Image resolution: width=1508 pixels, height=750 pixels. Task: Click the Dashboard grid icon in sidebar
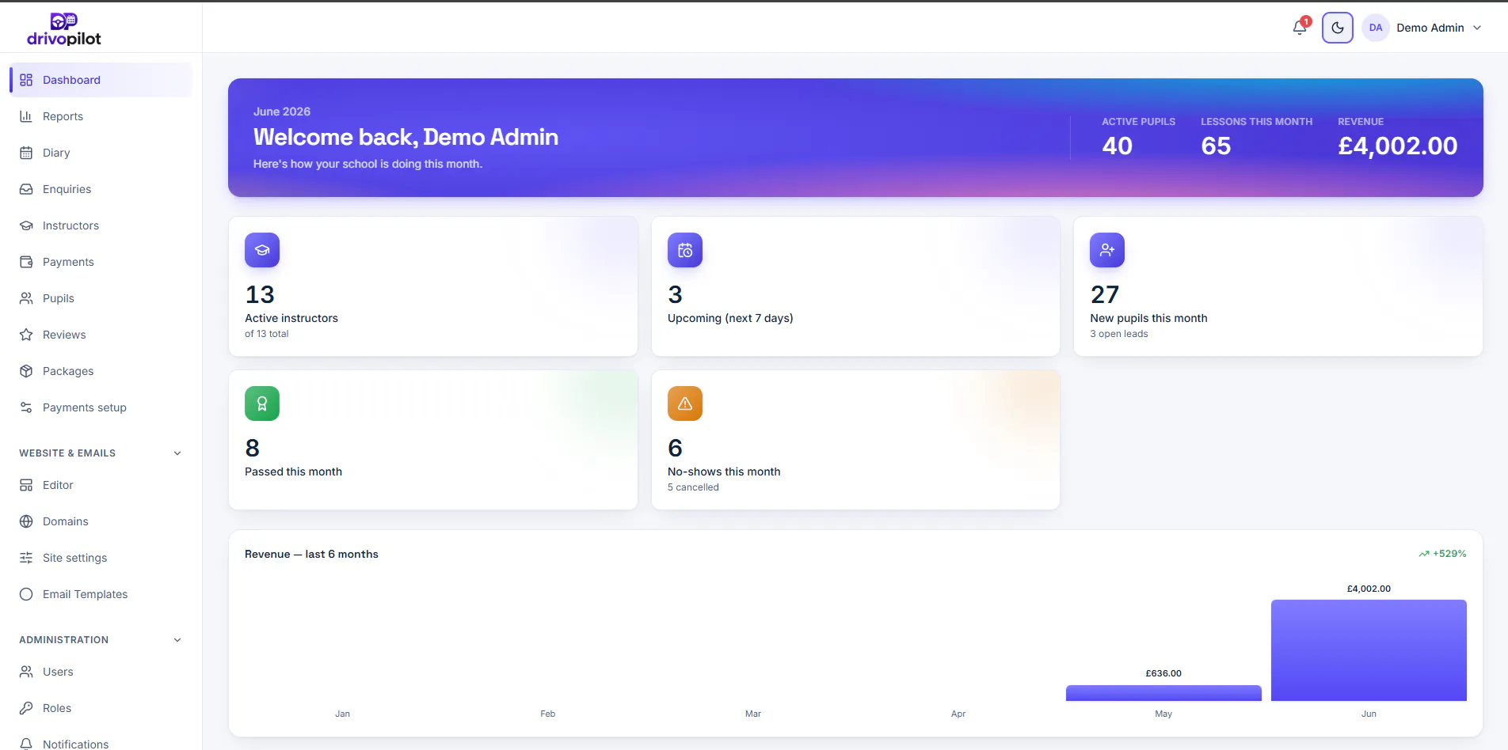[26, 80]
